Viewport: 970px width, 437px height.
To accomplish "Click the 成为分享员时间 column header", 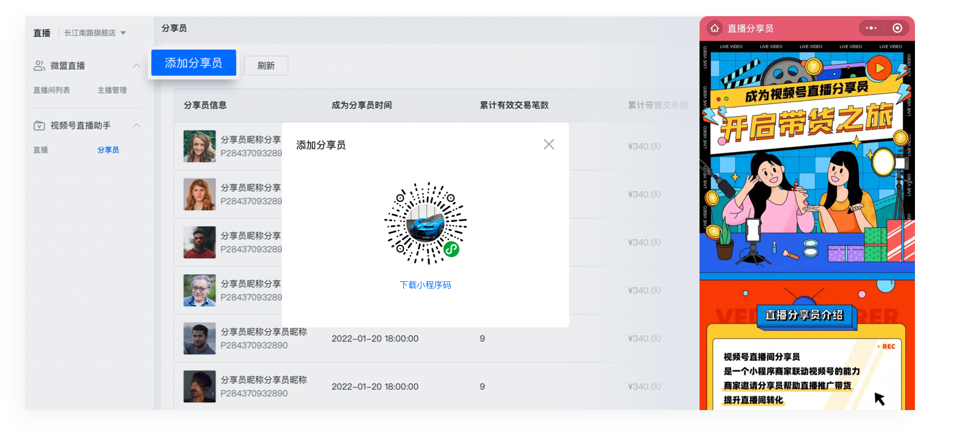I will point(361,105).
